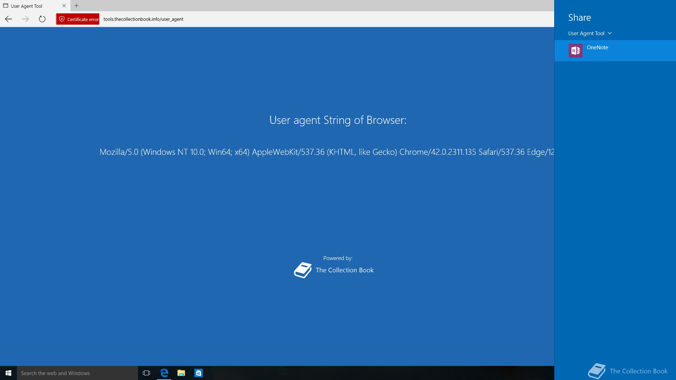Click the forward navigation arrow
Viewport: 676px width, 380px height.
point(25,19)
